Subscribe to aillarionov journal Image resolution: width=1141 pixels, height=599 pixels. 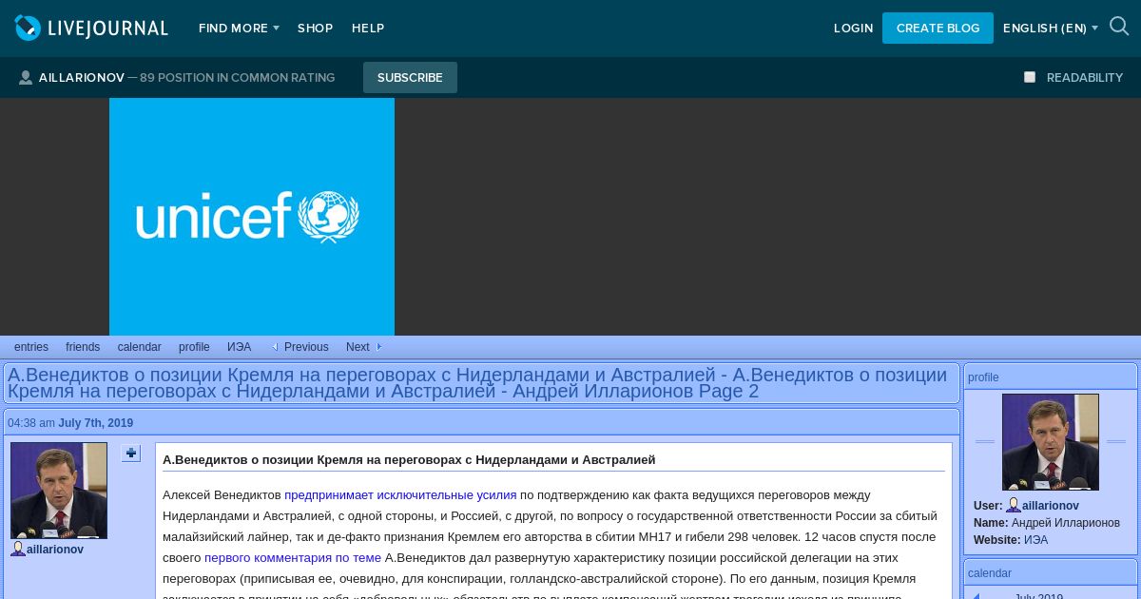pyautogui.click(x=410, y=78)
